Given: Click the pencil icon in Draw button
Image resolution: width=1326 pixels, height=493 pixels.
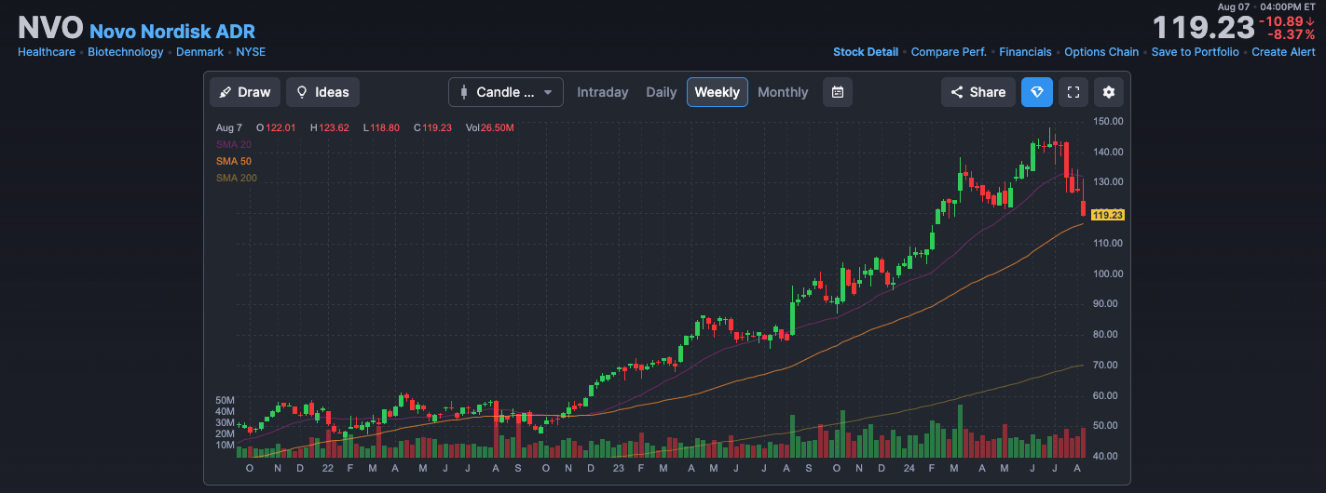Looking at the screenshot, I should [225, 92].
